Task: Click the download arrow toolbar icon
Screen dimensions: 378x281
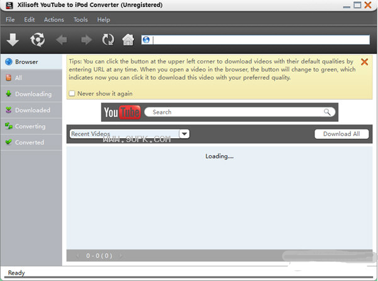Action: 13,40
